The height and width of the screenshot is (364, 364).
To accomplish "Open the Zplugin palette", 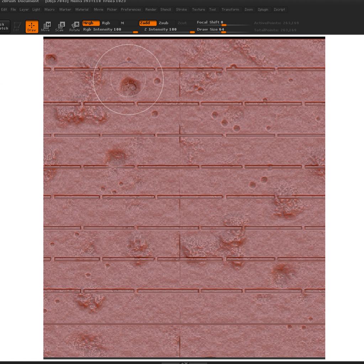I will (x=263, y=10).
